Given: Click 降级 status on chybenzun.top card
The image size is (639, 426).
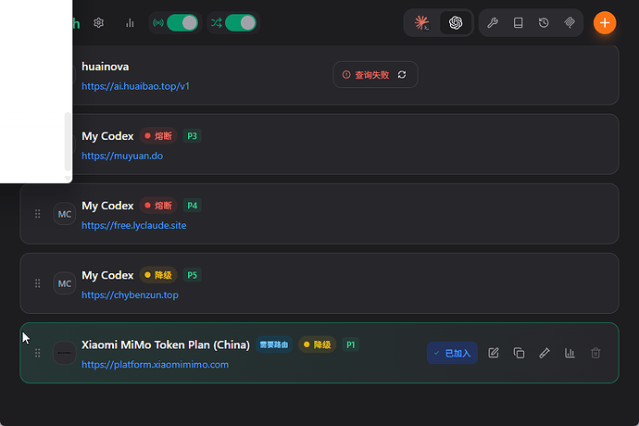Looking at the screenshot, I should click(158, 275).
